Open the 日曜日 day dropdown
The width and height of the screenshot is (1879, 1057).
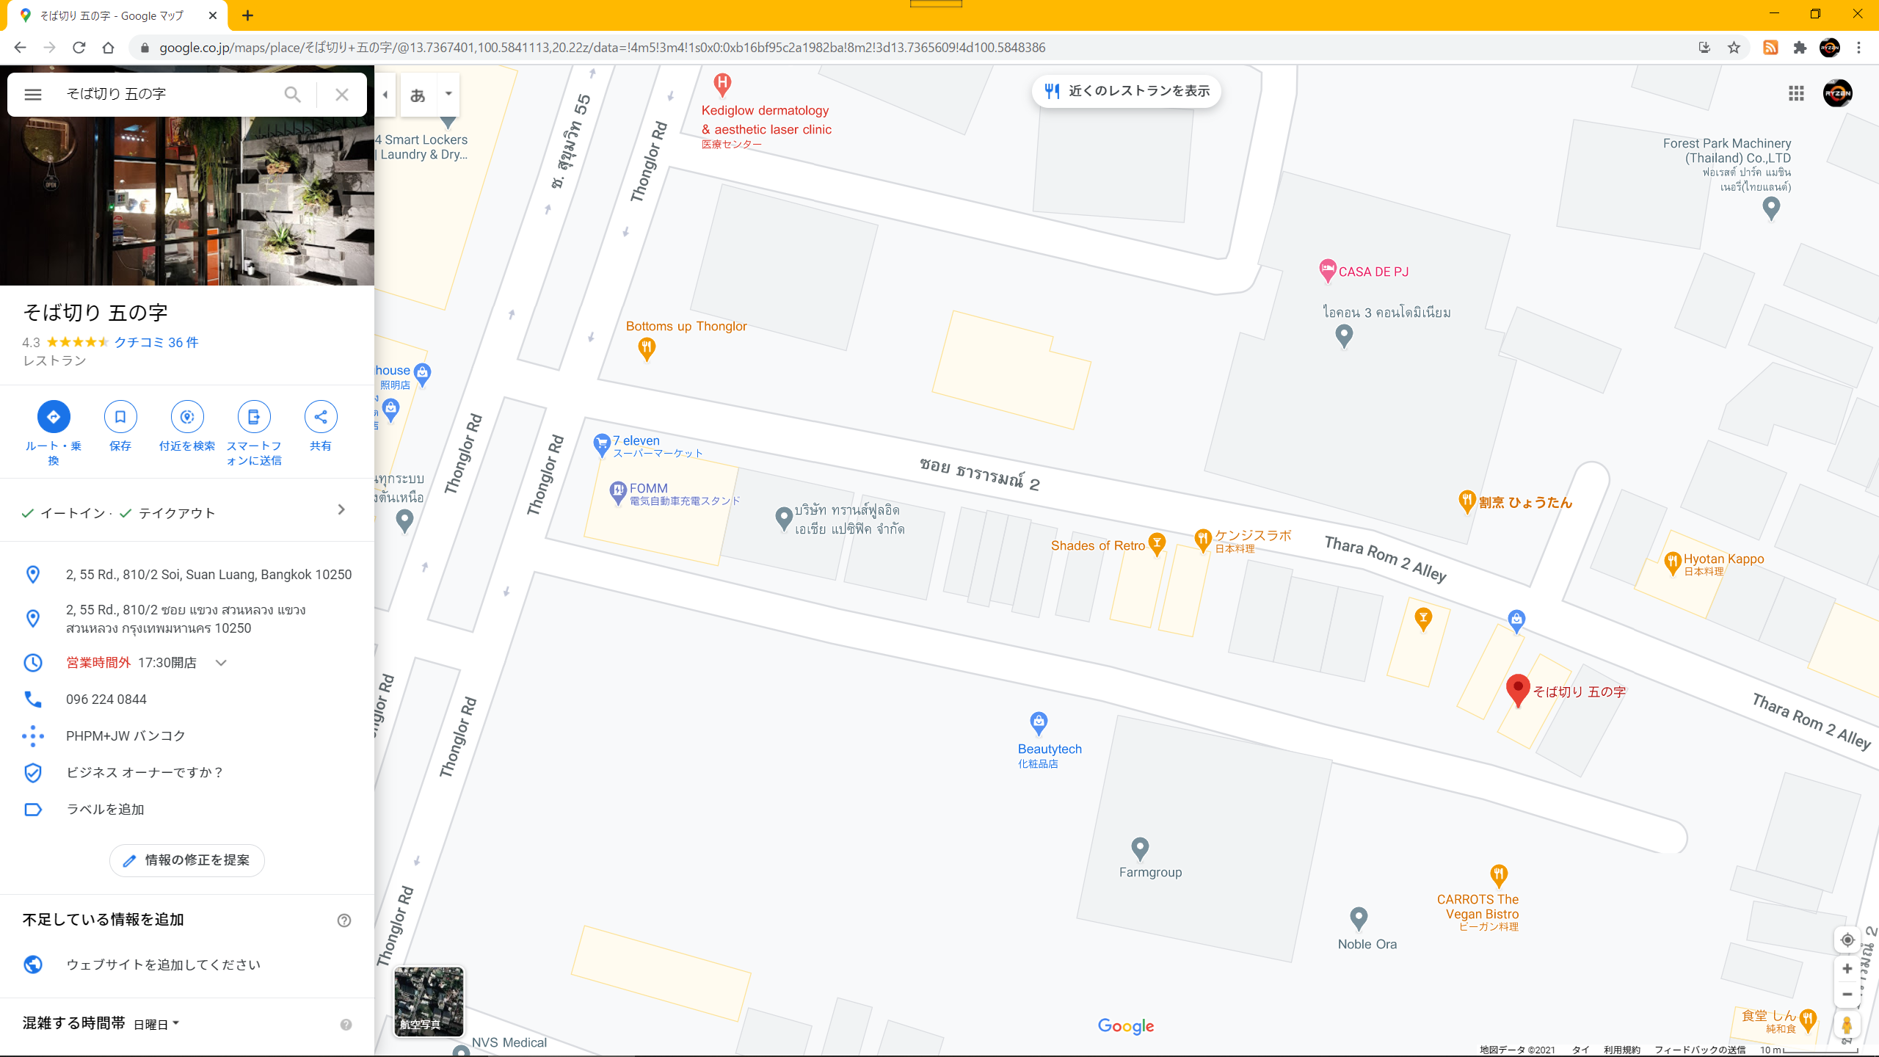click(156, 1024)
